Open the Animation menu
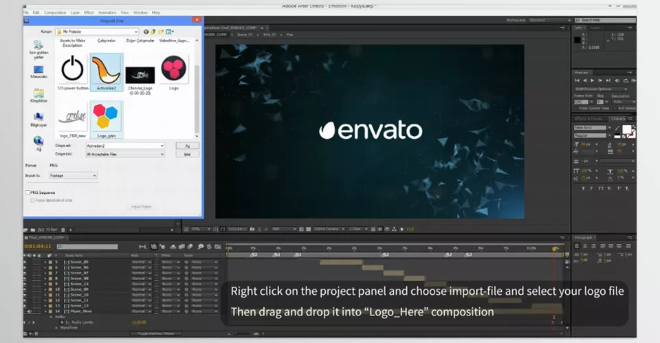The image size is (660, 343). tap(107, 12)
